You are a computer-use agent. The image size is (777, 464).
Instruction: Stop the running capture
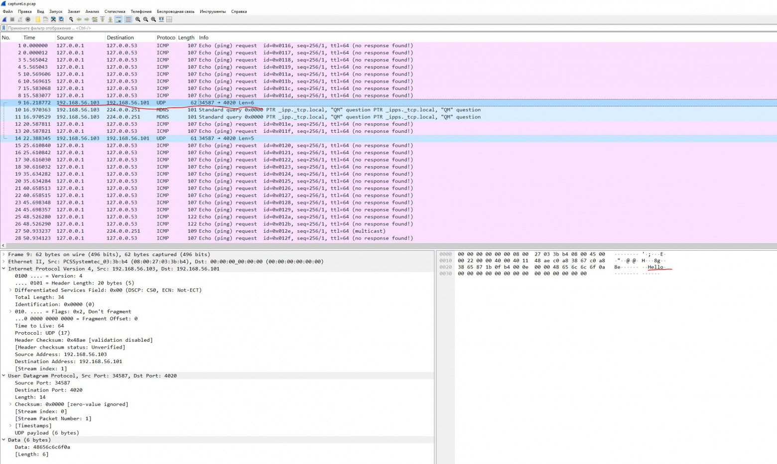click(x=12, y=19)
